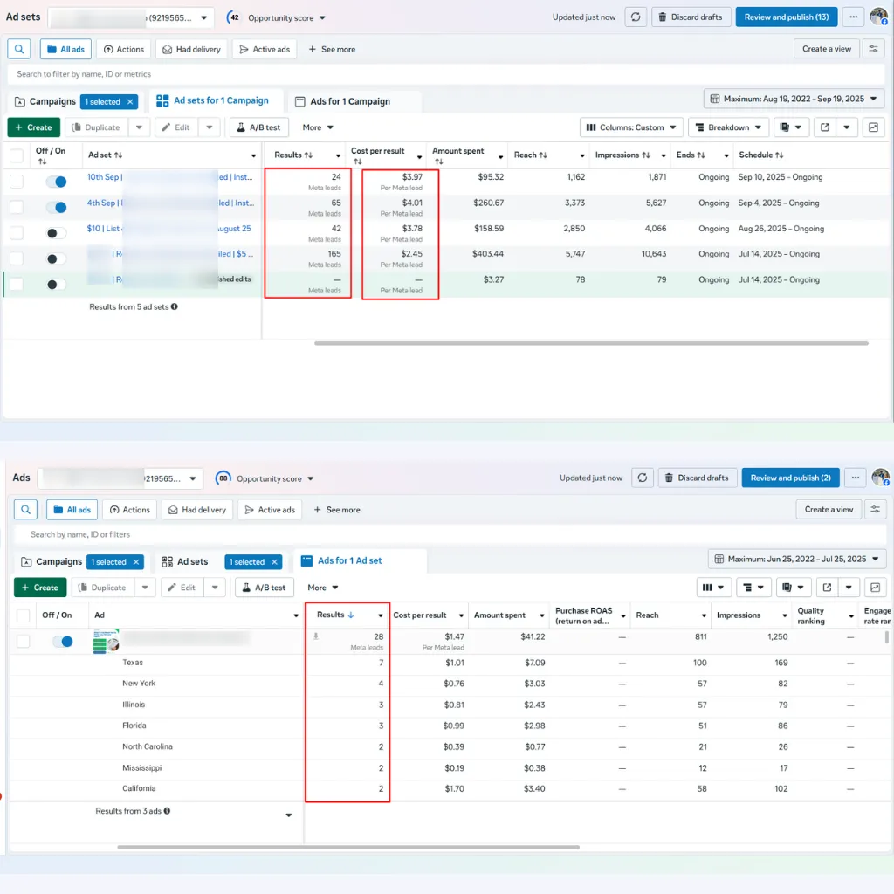Viewport: 894px width, 894px height.
Task: Open view settings sliders icon in the Ads panel
Action: coord(875,510)
